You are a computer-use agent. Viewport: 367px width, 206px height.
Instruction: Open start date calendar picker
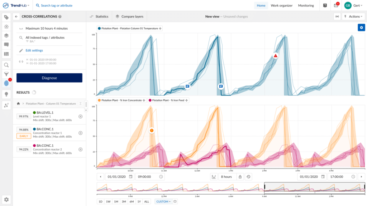131,177
